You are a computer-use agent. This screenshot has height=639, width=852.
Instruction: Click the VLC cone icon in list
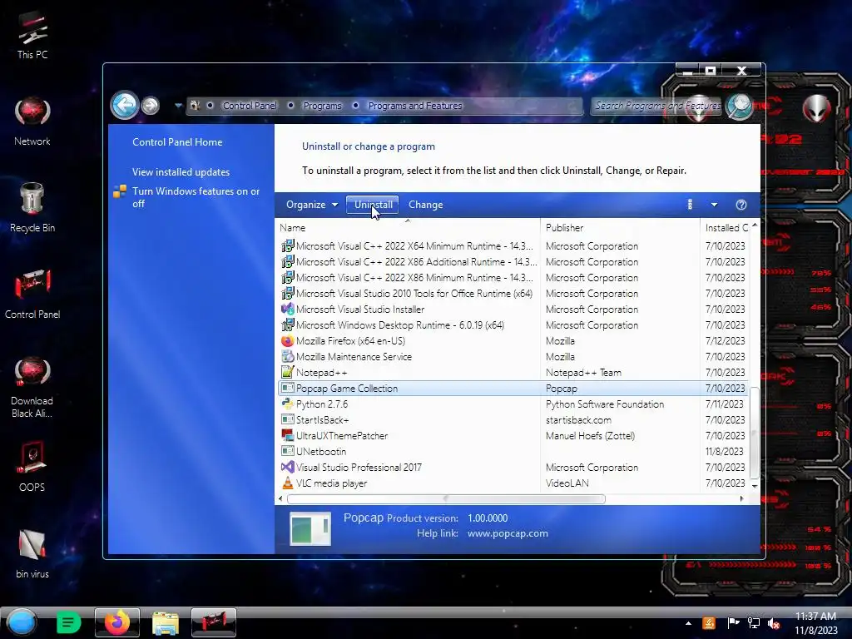click(x=287, y=483)
